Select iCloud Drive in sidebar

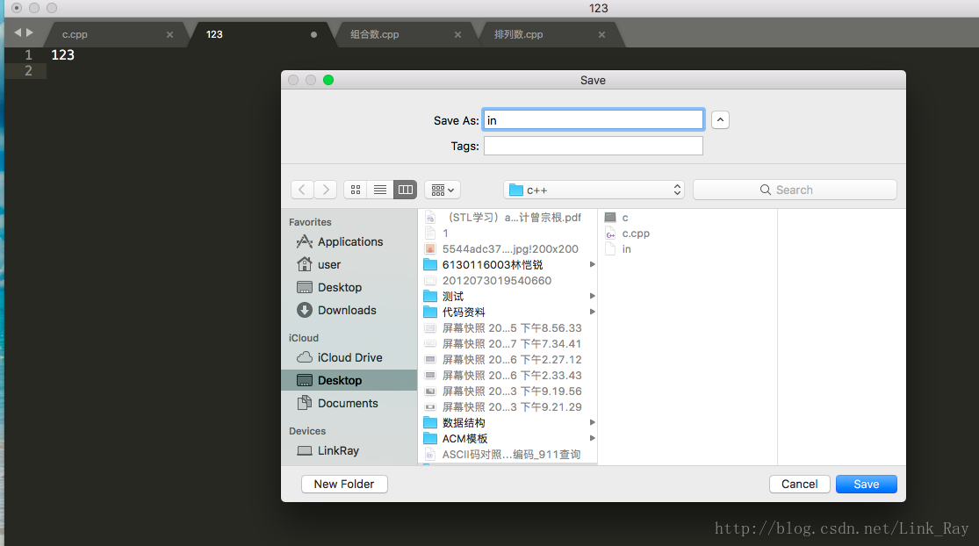(x=349, y=357)
